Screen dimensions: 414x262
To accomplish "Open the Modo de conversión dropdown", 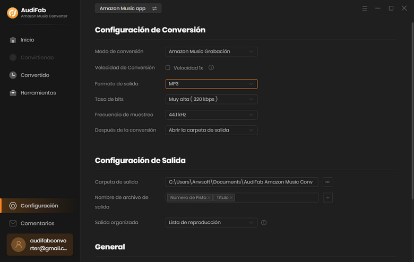I will [x=211, y=51].
